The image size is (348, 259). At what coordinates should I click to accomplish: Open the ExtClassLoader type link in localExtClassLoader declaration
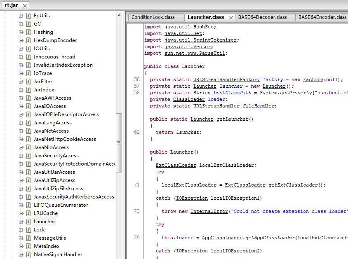coord(176,165)
